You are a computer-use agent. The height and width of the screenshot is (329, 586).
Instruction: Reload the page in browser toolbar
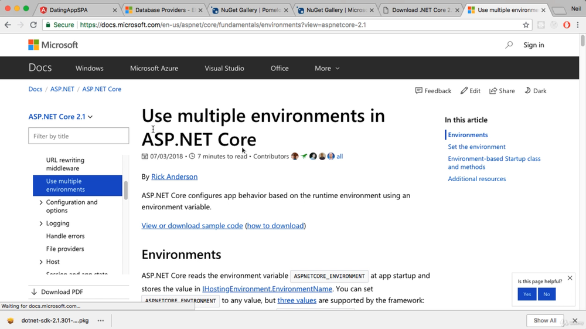click(33, 25)
